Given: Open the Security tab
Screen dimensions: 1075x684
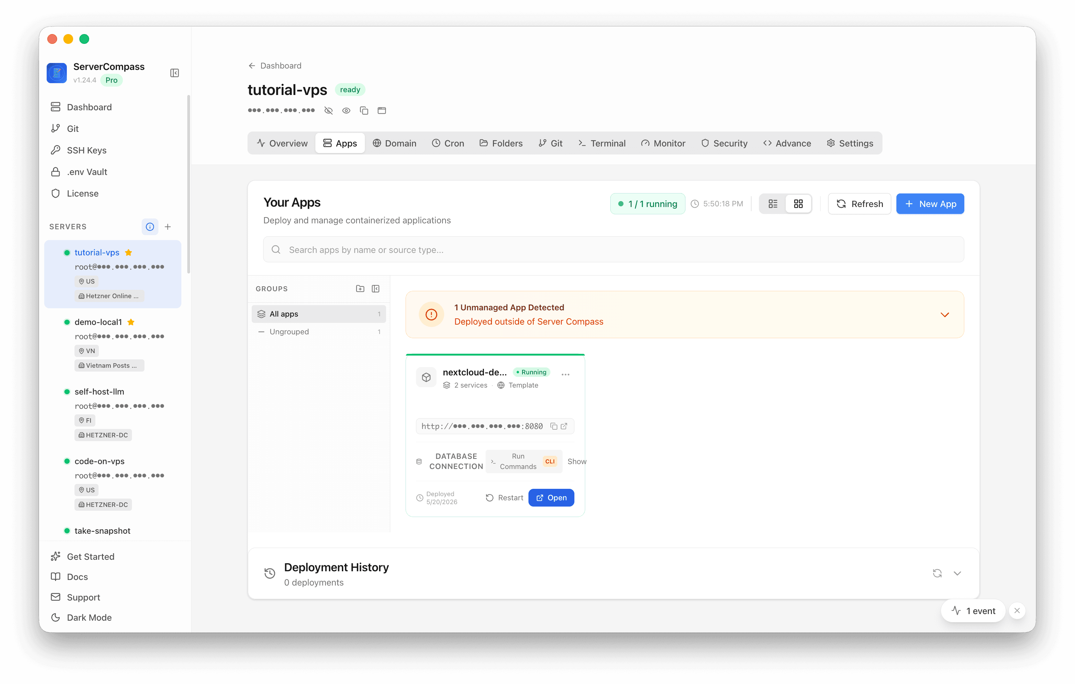Looking at the screenshot, I should tap(724, 143).
